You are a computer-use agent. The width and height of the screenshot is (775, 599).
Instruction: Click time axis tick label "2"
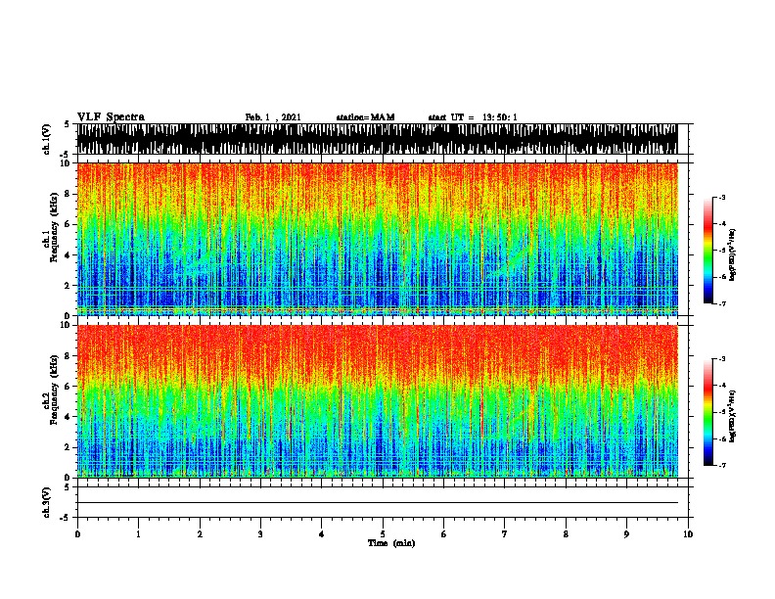coord(200,534)
